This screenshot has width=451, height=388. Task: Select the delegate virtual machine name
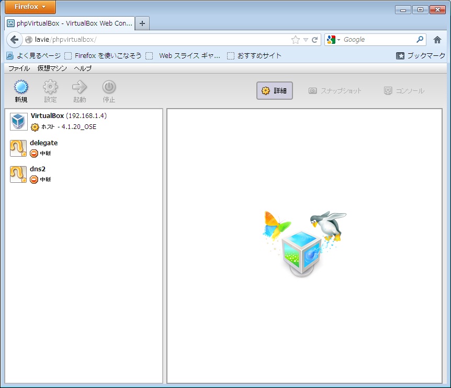tap(44, 143)
